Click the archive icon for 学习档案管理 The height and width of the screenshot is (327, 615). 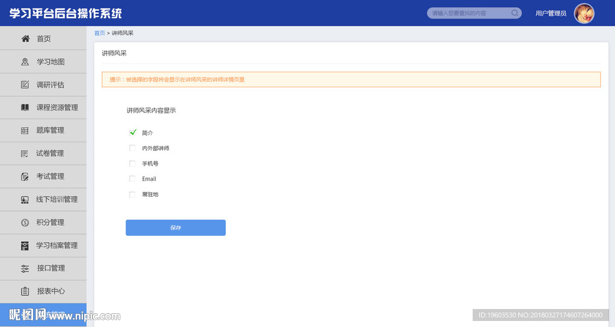point(25,245)
